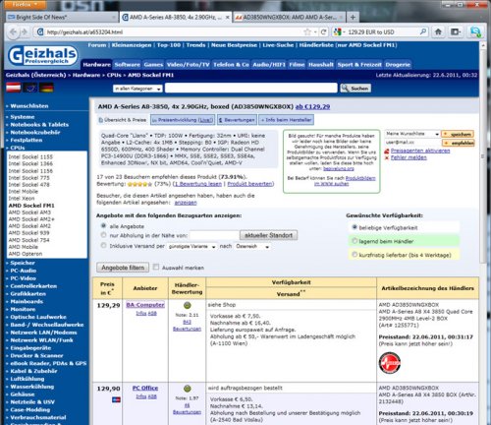Open the 'Meine Wunschliste' dropdown
The width and height of the screenshot is (491, 425).
pos(412,134)
